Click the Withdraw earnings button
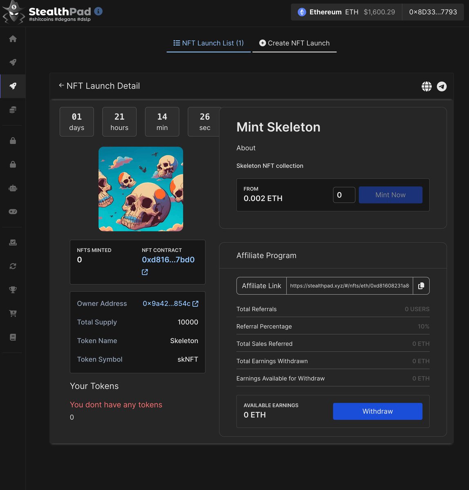The width and height of the screenshot is (469, 490). (x=377, y=411)
